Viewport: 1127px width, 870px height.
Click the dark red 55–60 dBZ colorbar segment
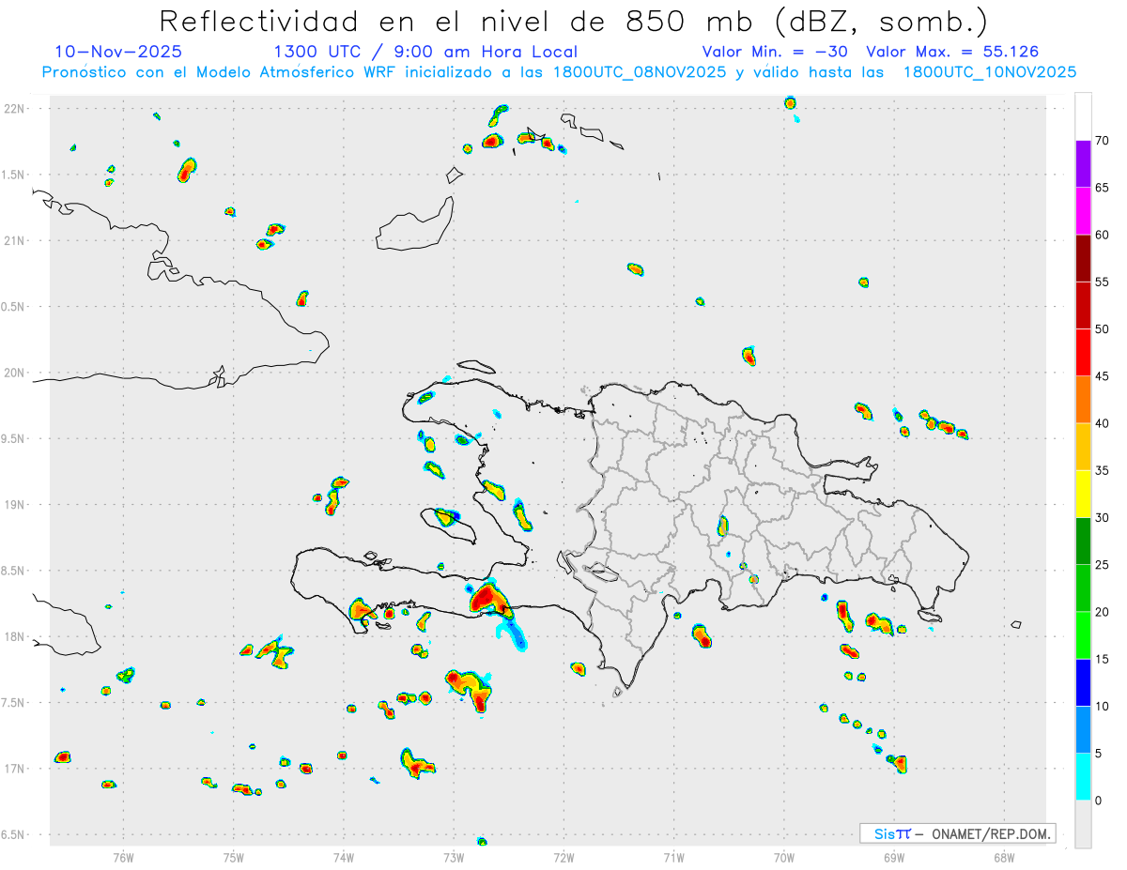tap(1083, 258)
